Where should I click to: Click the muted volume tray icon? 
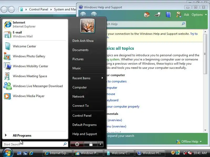[190, 153]
